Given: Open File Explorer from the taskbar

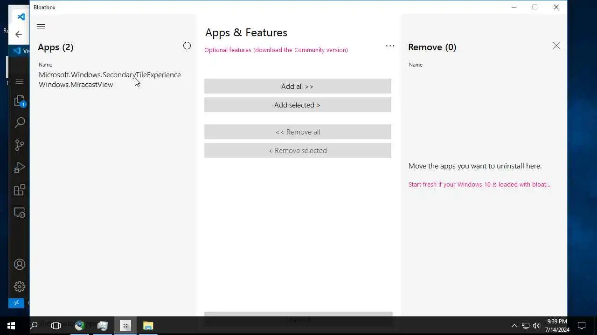Looking at the screenshot, I should 148,326.
